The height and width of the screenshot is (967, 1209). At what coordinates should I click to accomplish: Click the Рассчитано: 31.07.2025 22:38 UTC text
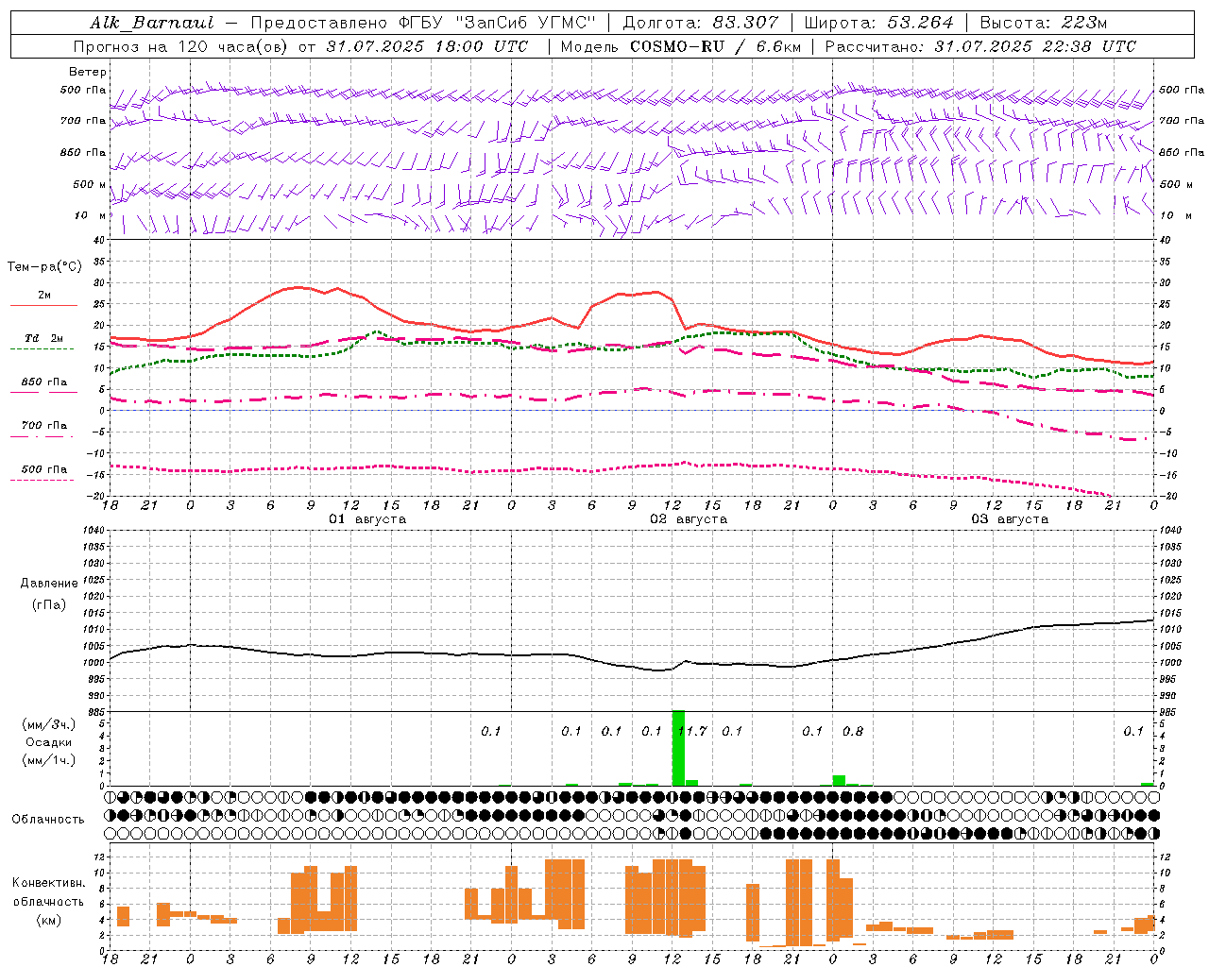[980, 46]
